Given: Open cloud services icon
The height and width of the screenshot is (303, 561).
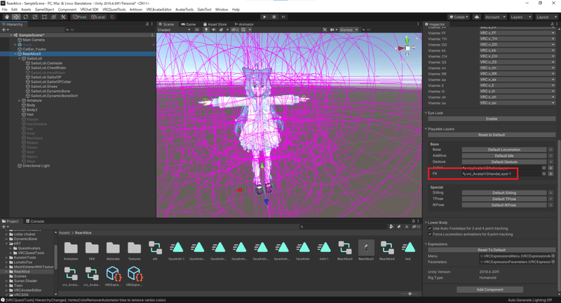Looking at the screenshot, I should point(477,17).
